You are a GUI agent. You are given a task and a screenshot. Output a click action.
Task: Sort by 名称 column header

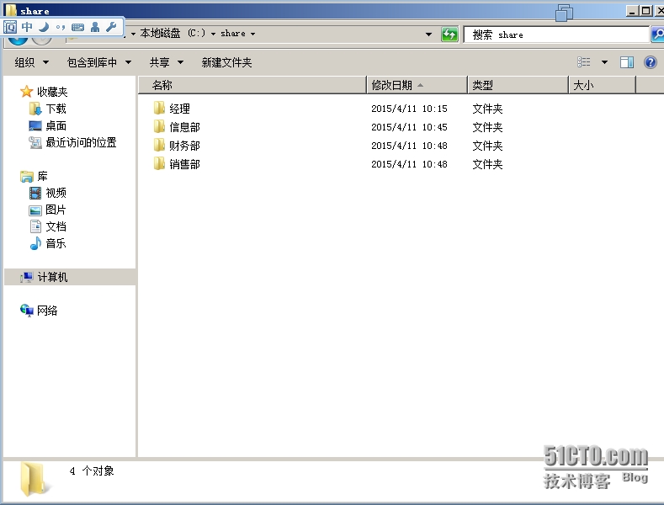(252, 85)
